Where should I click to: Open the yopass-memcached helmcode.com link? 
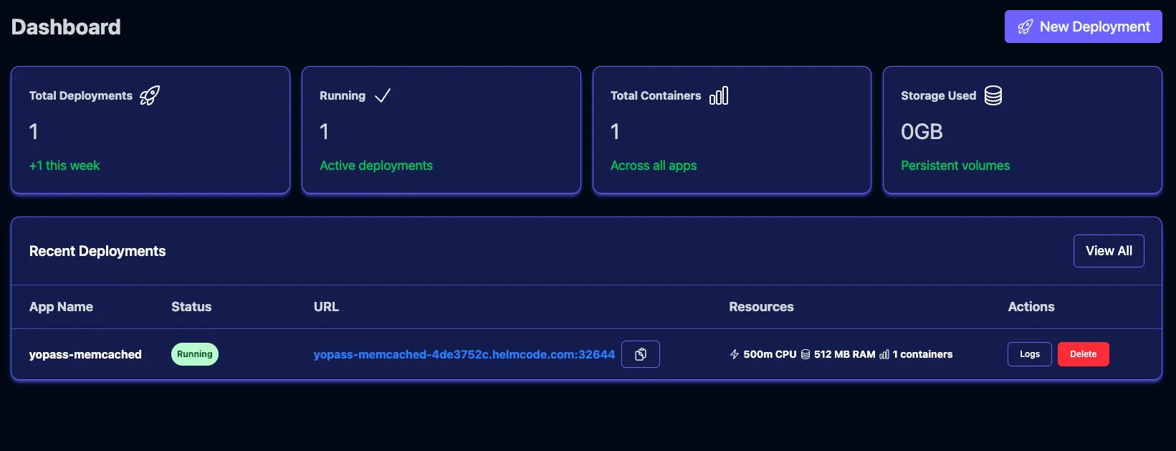click(x=464, y=354)
